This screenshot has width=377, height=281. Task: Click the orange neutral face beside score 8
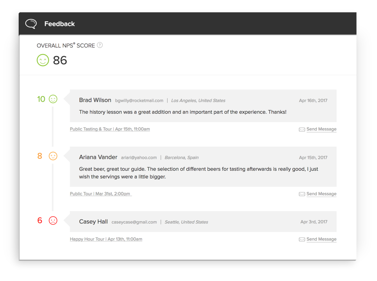pyautogui.click(x=53, y=156)
